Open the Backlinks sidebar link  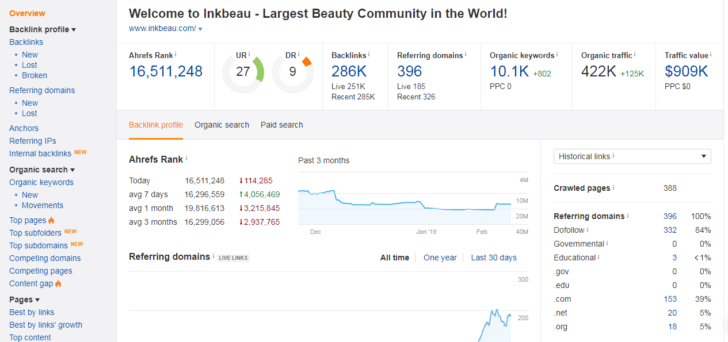[x=26, y=42]
